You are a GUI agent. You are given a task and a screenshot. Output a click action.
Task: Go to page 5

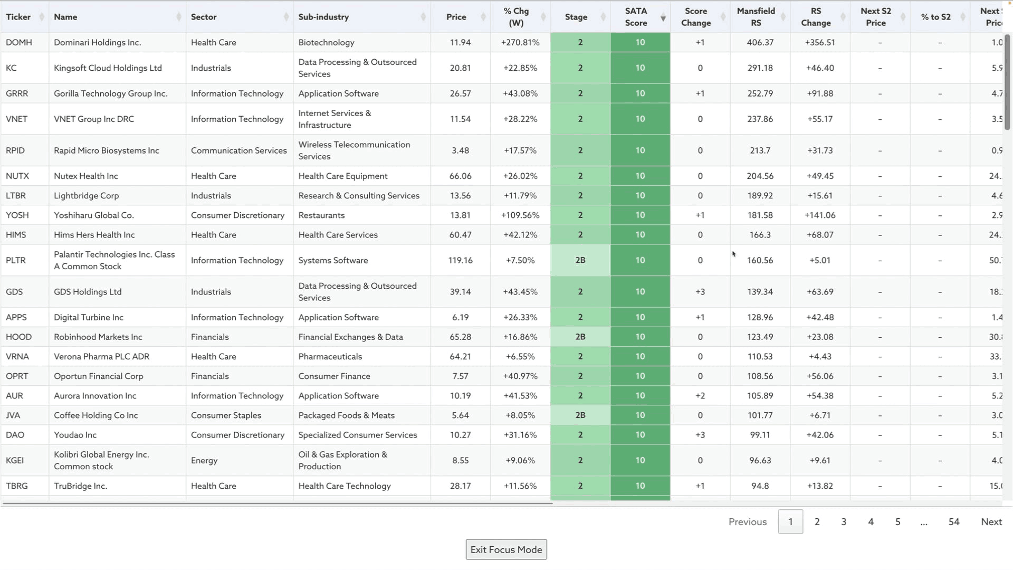coord(897,521)
